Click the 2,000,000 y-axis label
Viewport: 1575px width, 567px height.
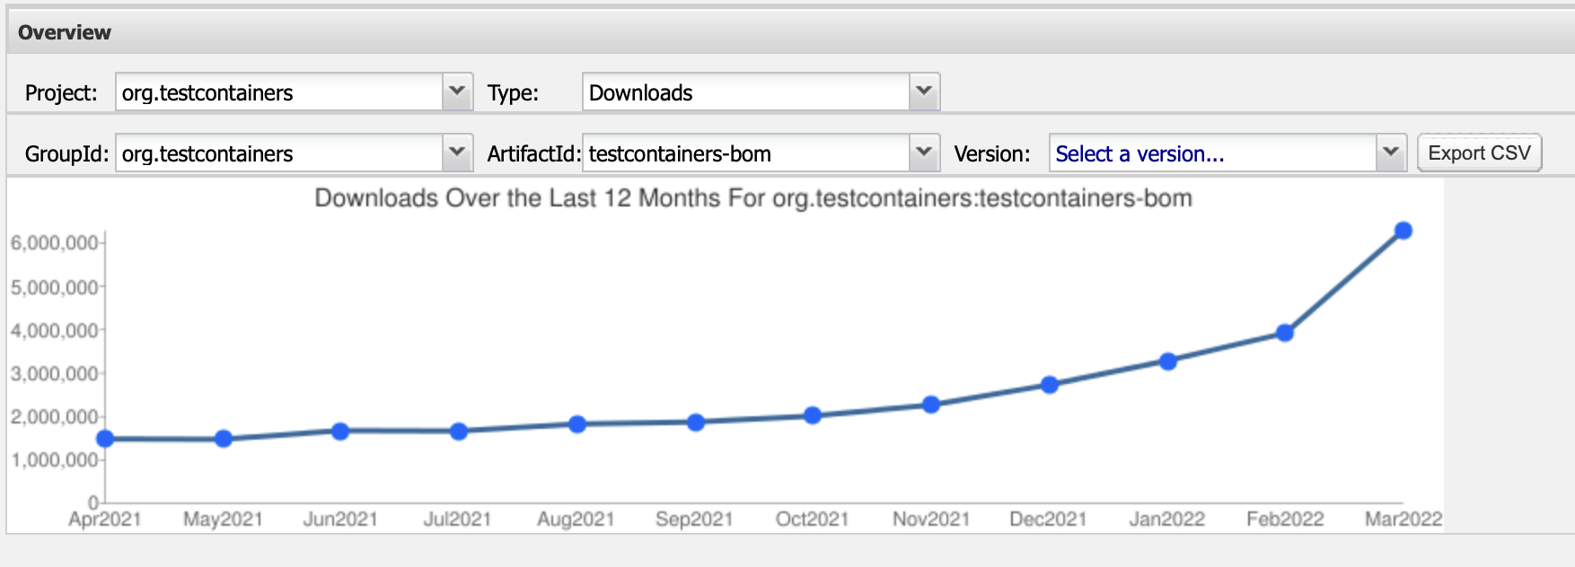(54, 417)
